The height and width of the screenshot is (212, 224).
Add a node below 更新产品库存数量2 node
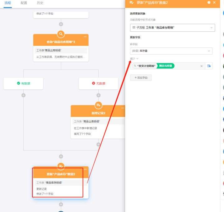61,205
